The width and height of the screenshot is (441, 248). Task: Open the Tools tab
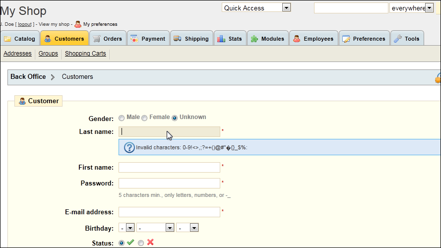pos(407,38)
